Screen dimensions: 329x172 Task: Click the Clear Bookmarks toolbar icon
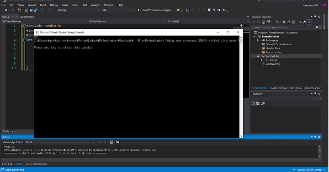[x=223, y=10]
